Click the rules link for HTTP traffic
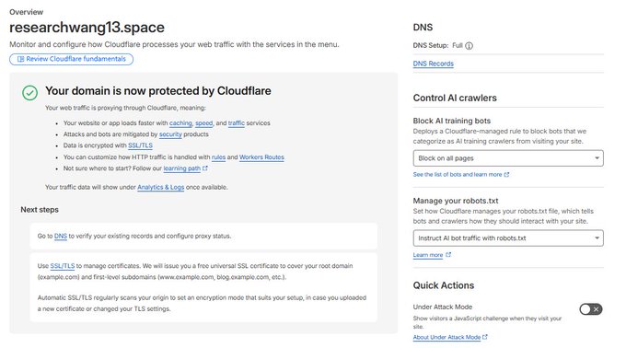The image size is (626, 348). pyautogui.click(x=218, y=157)
